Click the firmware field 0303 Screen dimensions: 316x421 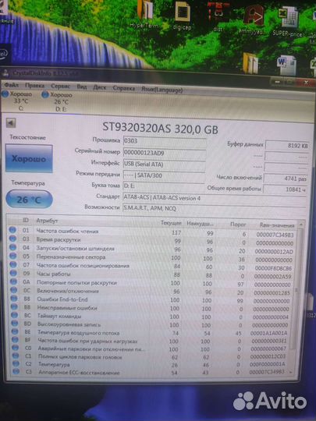tap(164, 141)
